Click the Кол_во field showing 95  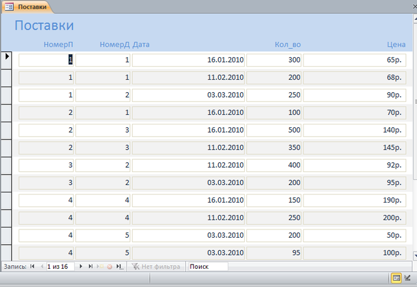(x=274, y=253)
